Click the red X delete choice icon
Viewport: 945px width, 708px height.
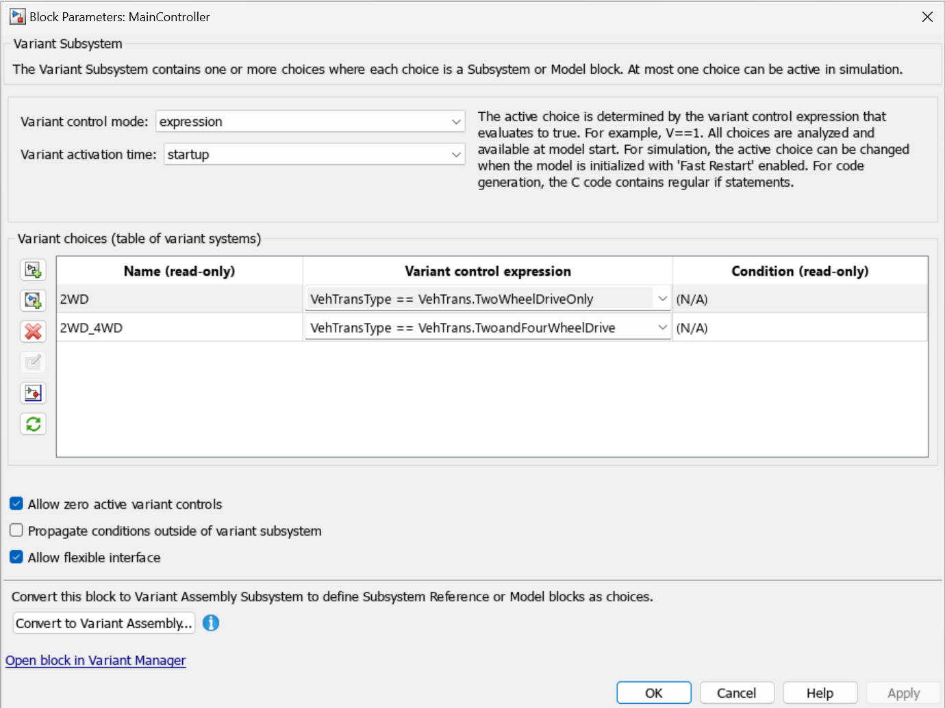33,332
